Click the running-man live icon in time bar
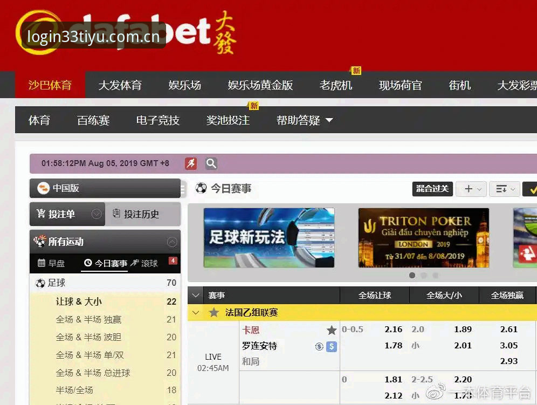Image resolution: width=537 pixels, height=405 pixels. (x=191, y=163)
